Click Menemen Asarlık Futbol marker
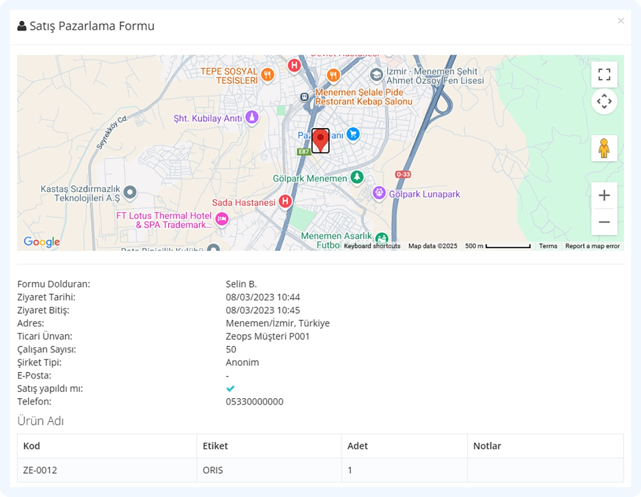The width and height of the screenshot is (641, 497). click(381, 239)
